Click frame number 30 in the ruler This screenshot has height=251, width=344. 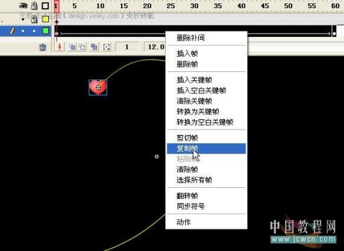point(194,6)
